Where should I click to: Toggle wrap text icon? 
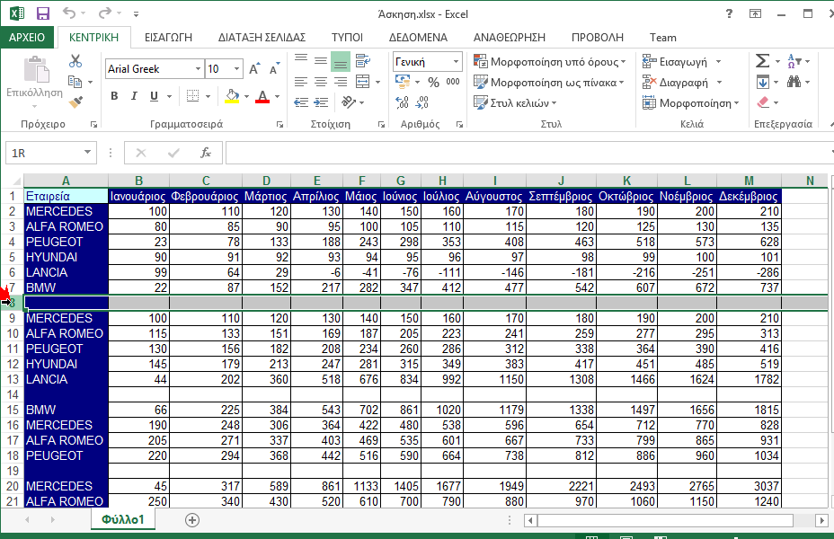363,60
